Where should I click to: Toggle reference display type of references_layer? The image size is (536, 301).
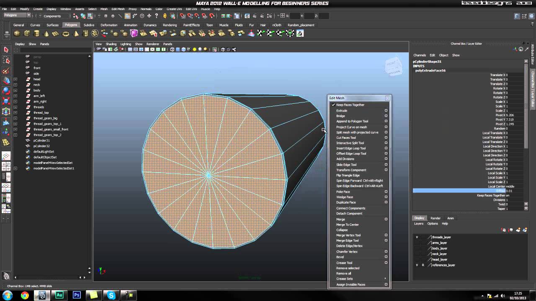[423, 265]
